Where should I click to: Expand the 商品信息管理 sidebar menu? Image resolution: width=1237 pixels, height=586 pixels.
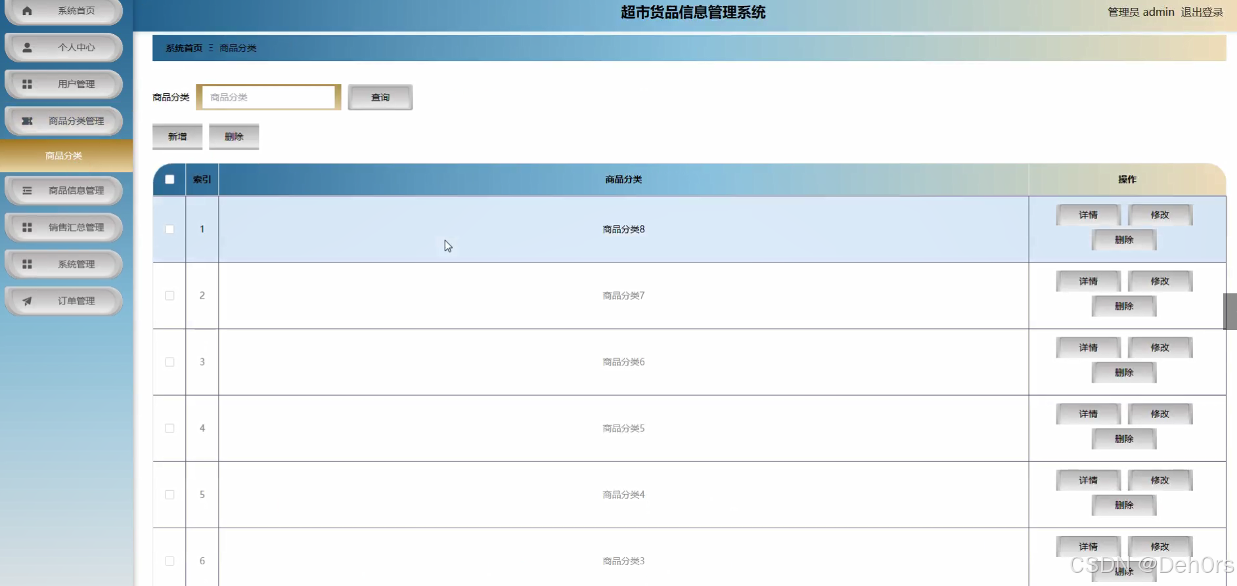pyautogui.click(x=64, y=190)
